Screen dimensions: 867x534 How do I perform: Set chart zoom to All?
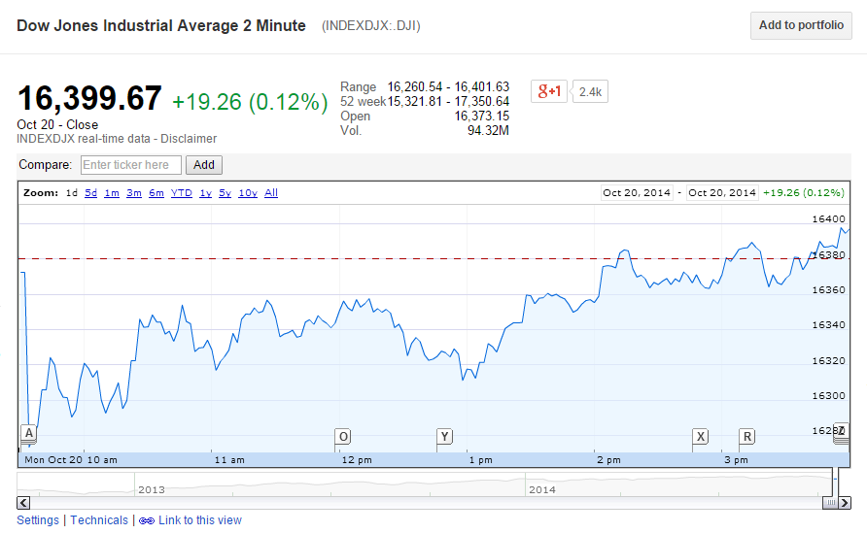coord(271,193)
